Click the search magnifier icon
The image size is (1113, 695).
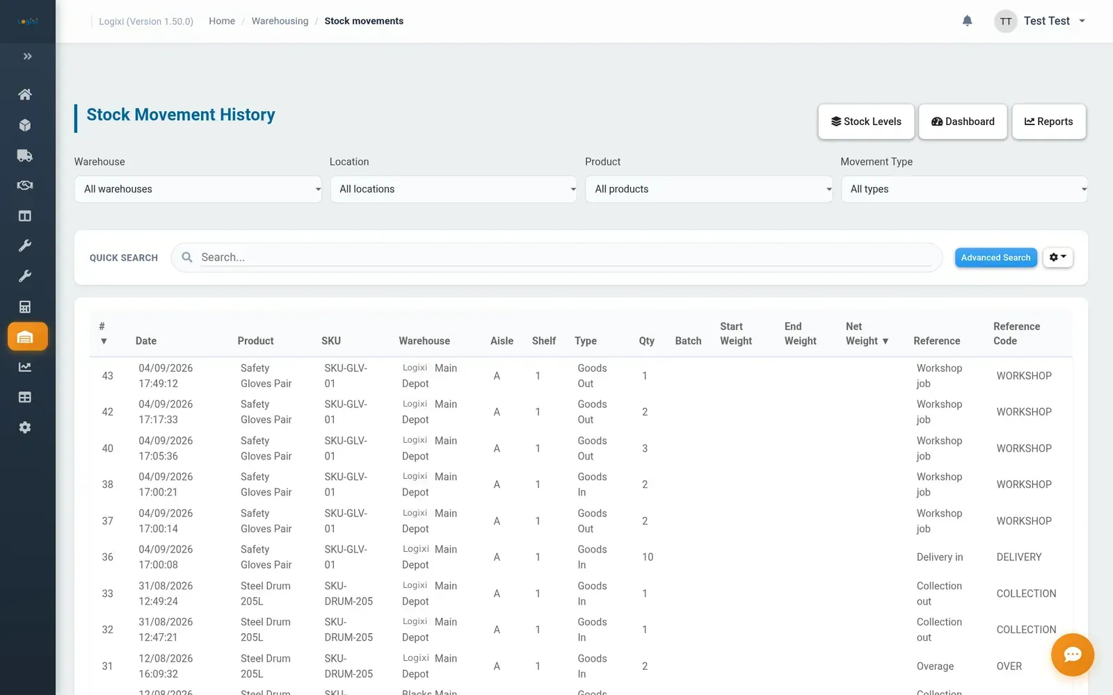coord(187,257)
